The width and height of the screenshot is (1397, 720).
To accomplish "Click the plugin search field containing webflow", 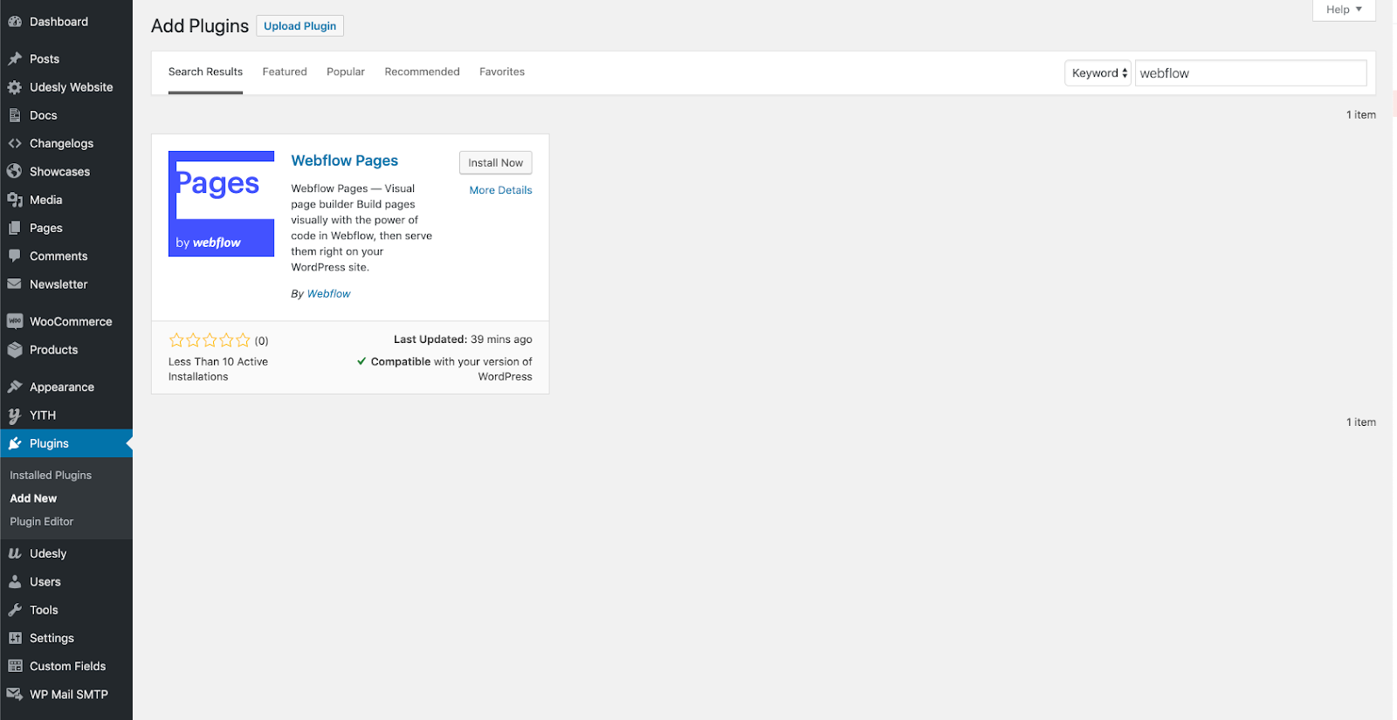I will click(x=1250, y=73).
